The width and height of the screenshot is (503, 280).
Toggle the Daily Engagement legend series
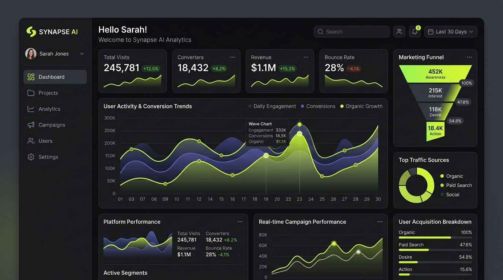(272, 106)
